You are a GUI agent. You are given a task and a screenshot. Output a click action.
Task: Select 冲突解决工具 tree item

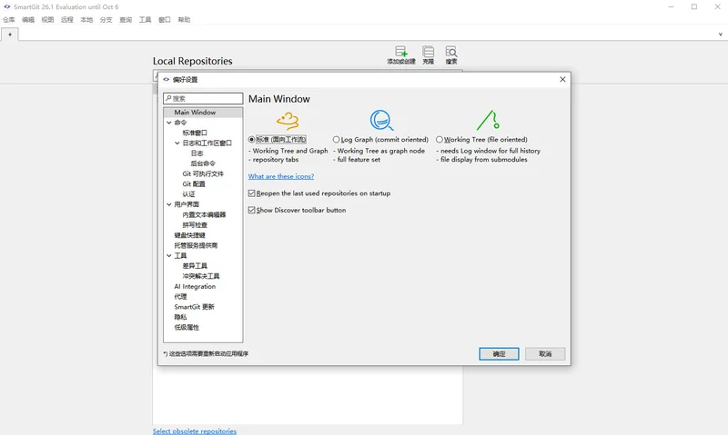tap(201, 276)
